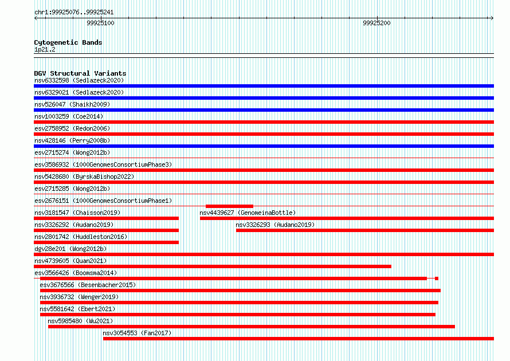Open nsv3326293 (Audano2019) variant
510x361 pixels.
pyautogui.click(x=275, y=225)
